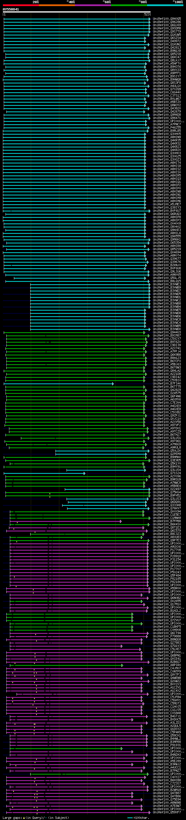Click the cyan ~100% legend color band

click(x=165, y=5)
